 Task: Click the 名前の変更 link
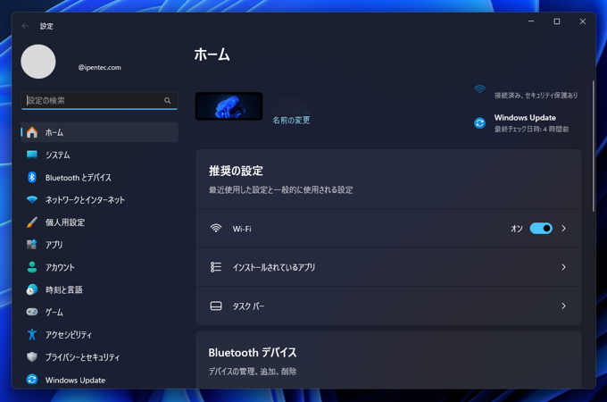[291, 120]
